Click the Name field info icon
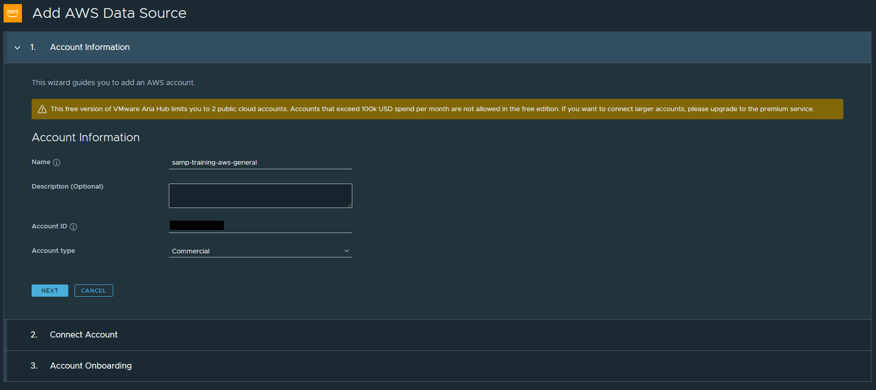 (x=57, y=163)
